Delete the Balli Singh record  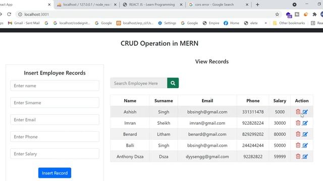pos(298,145)
